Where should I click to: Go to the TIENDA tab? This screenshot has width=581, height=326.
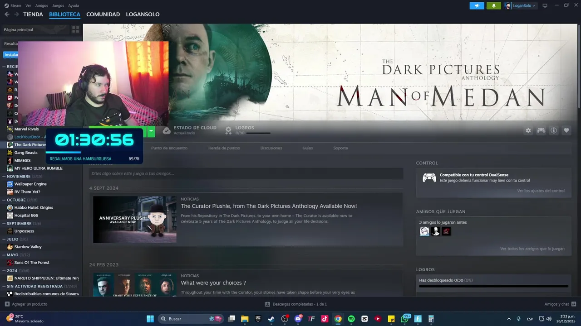click(33, 14)
